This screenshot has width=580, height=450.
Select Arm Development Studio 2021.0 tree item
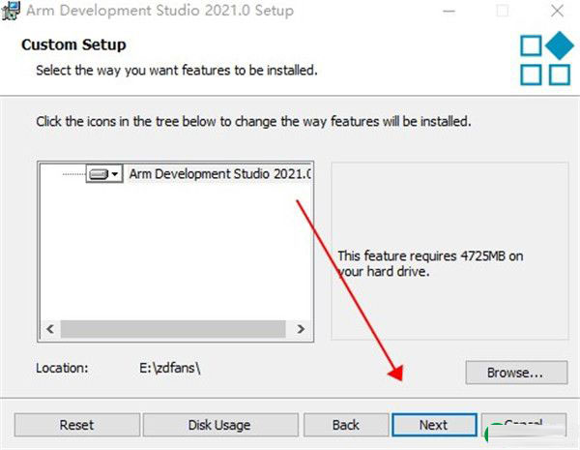219,173
